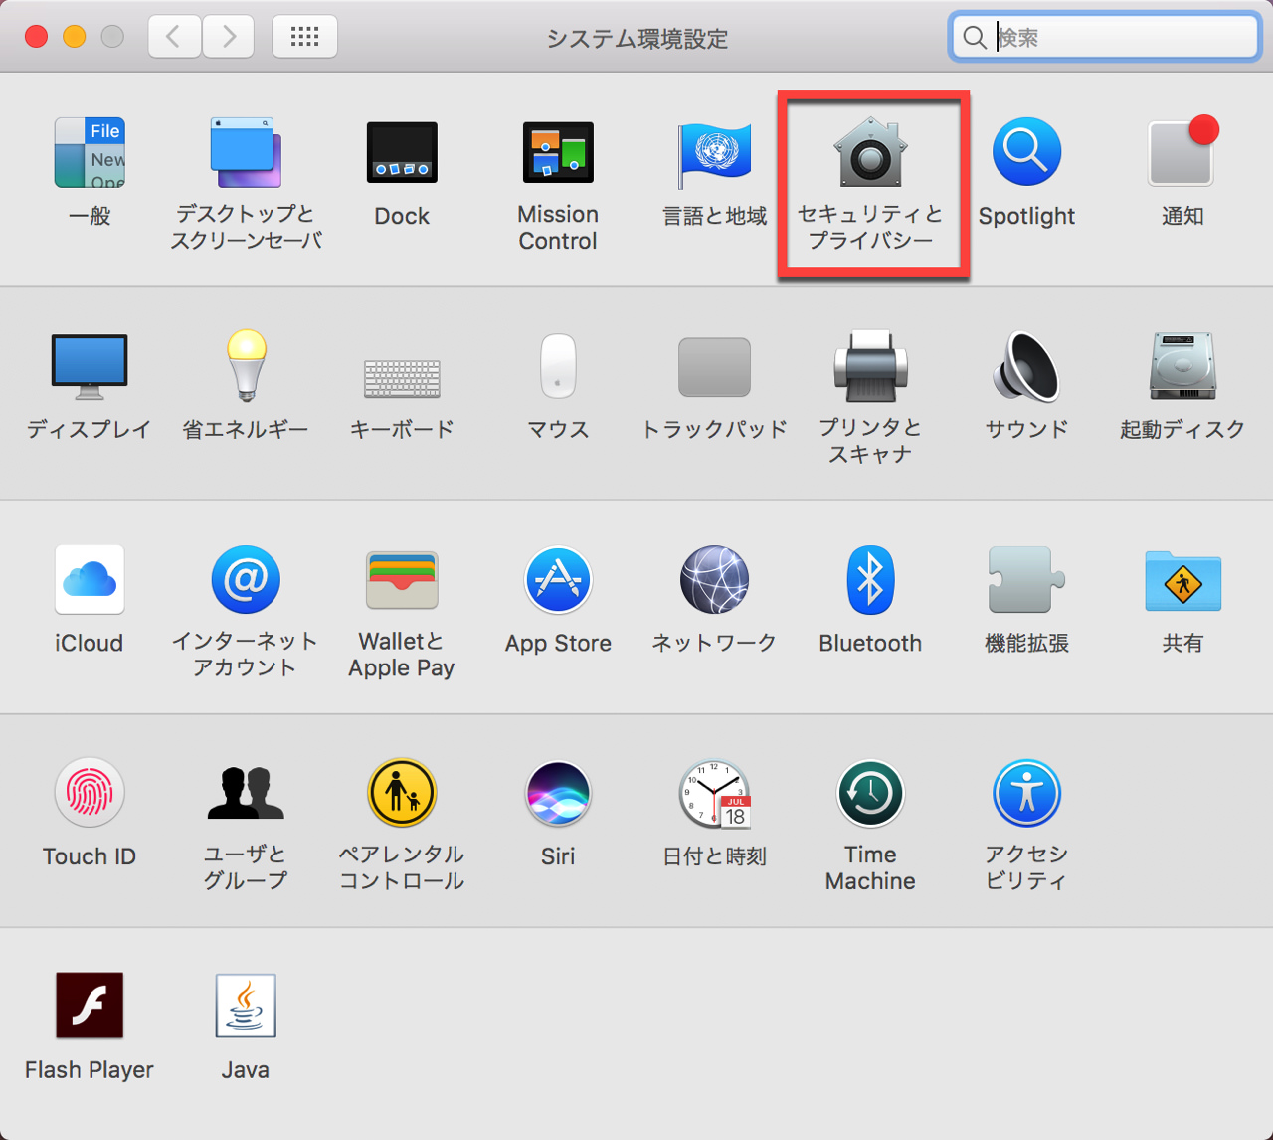Open 共有 (Sharing) folder icon
Screen dimensions: 1273x1140
(1182, 581)
